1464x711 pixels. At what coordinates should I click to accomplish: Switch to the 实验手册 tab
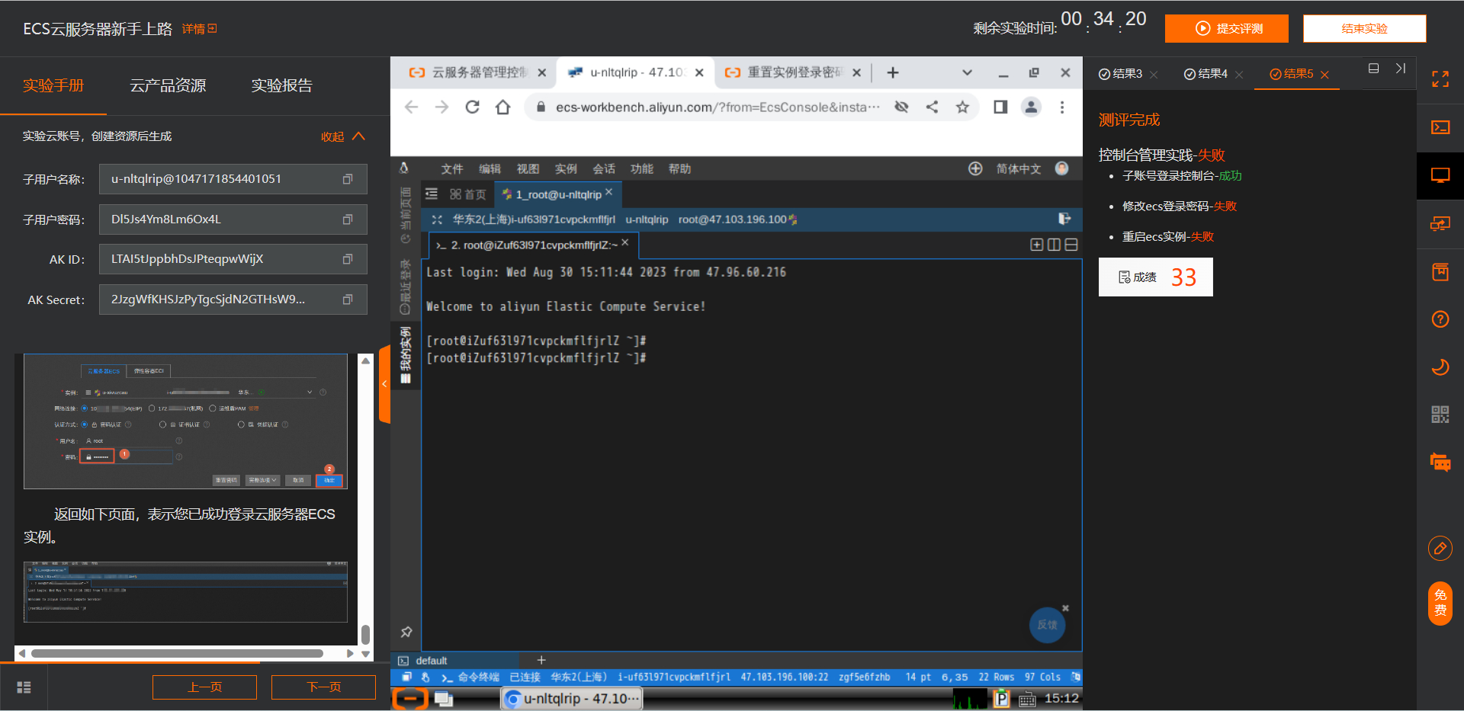[53, 85]
